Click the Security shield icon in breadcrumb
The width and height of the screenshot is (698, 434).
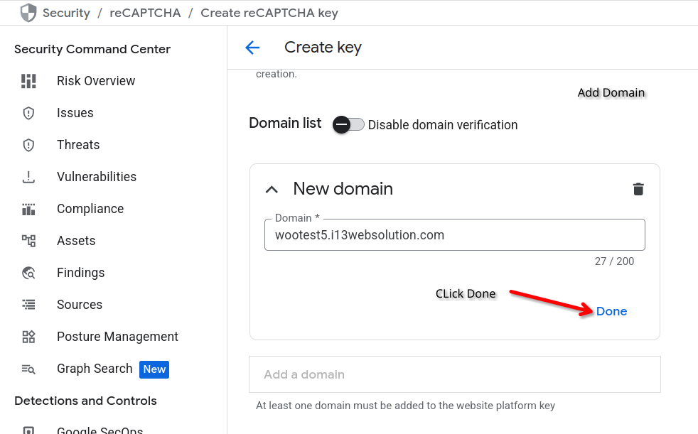(28, 13)
